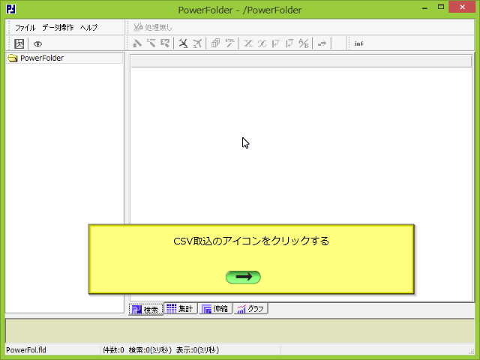Click PowerFol.fld in the status bar
480x360 pixels.
coord(26,350)
